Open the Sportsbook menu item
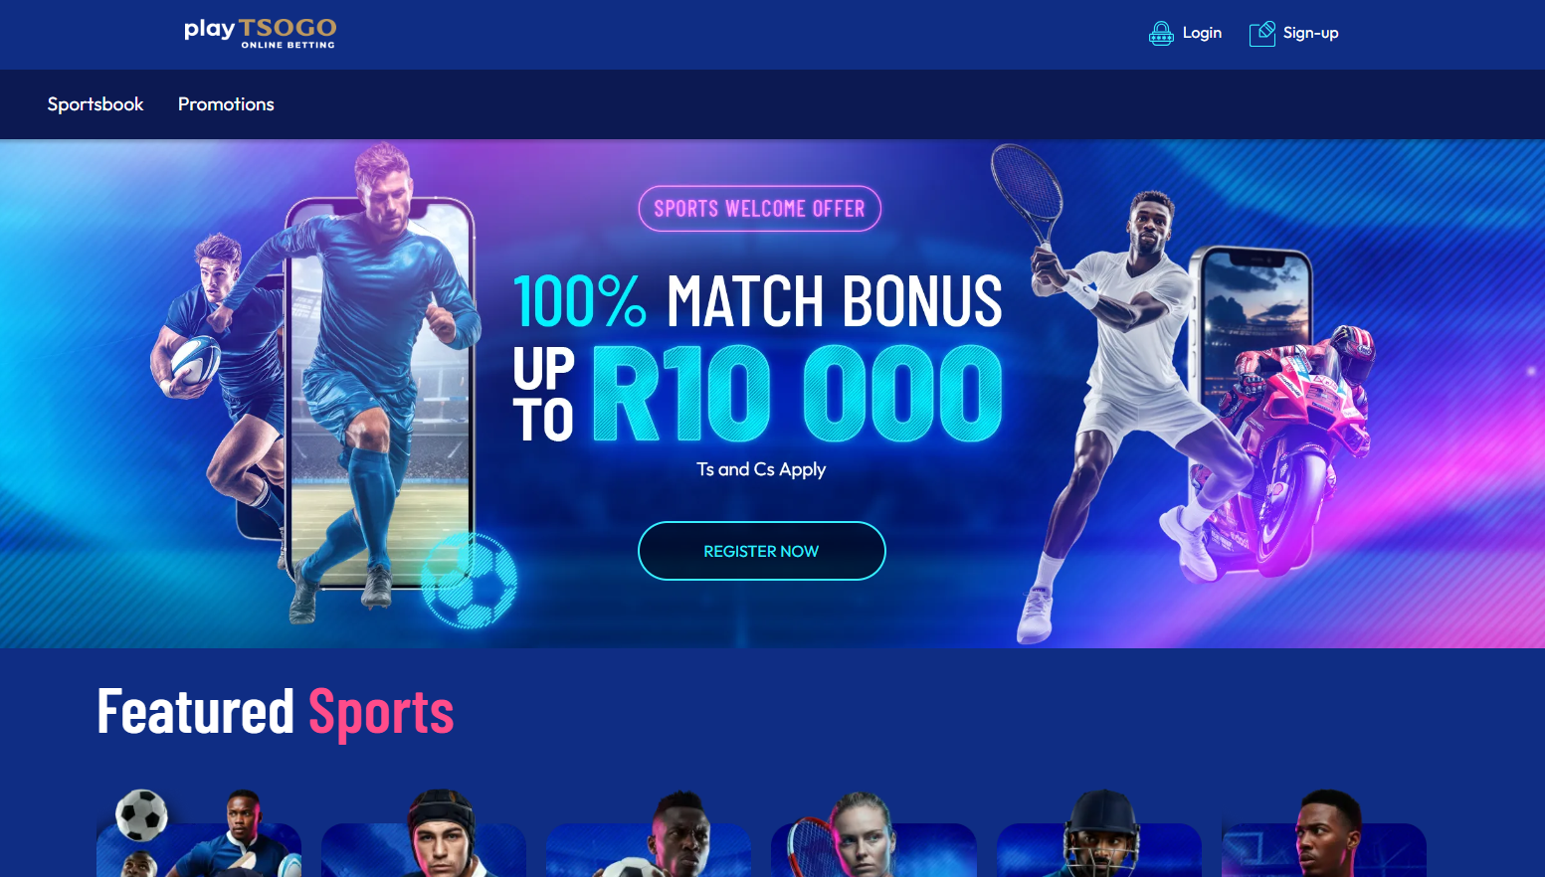 96,104
